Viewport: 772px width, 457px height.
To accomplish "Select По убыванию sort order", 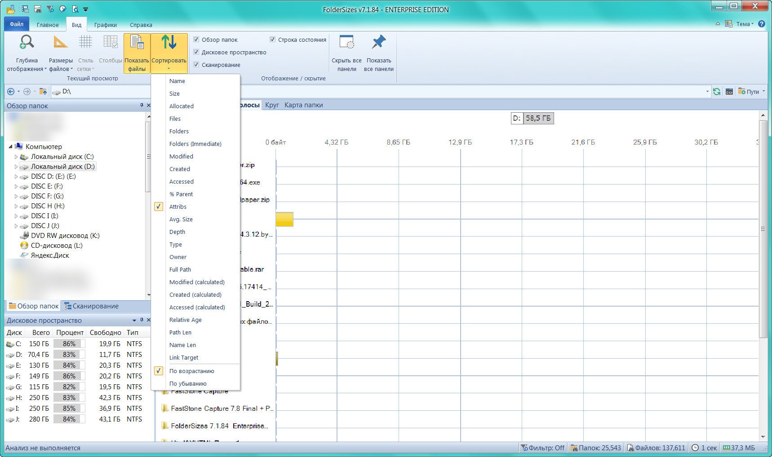I will (195, 383).
